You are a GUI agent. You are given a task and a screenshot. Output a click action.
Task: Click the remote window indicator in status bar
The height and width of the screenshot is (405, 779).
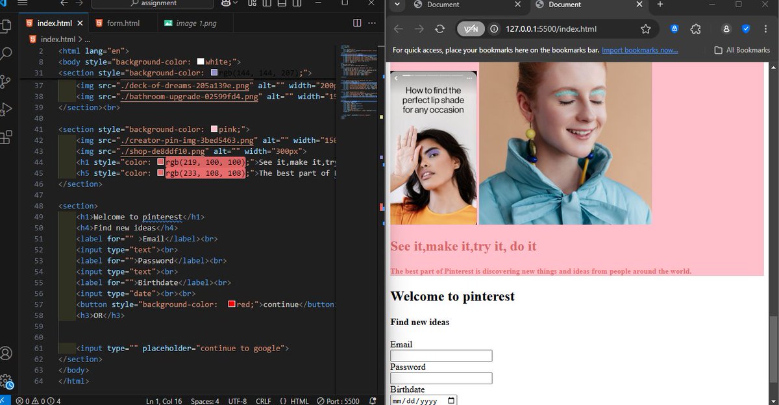click(5, 400)
